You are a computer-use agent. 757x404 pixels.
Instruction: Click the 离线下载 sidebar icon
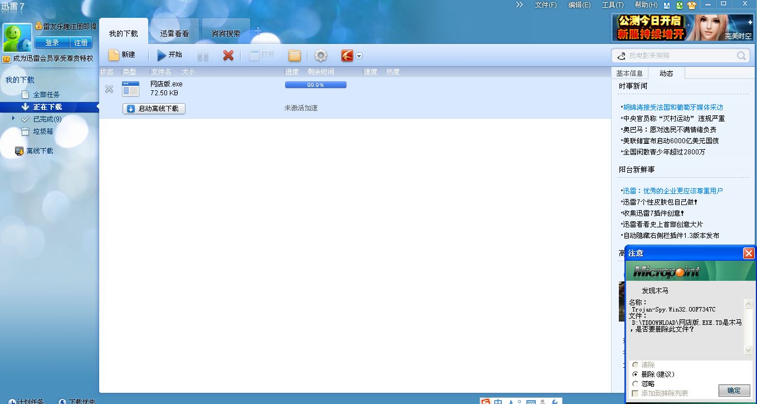click(x=19, y=150)
